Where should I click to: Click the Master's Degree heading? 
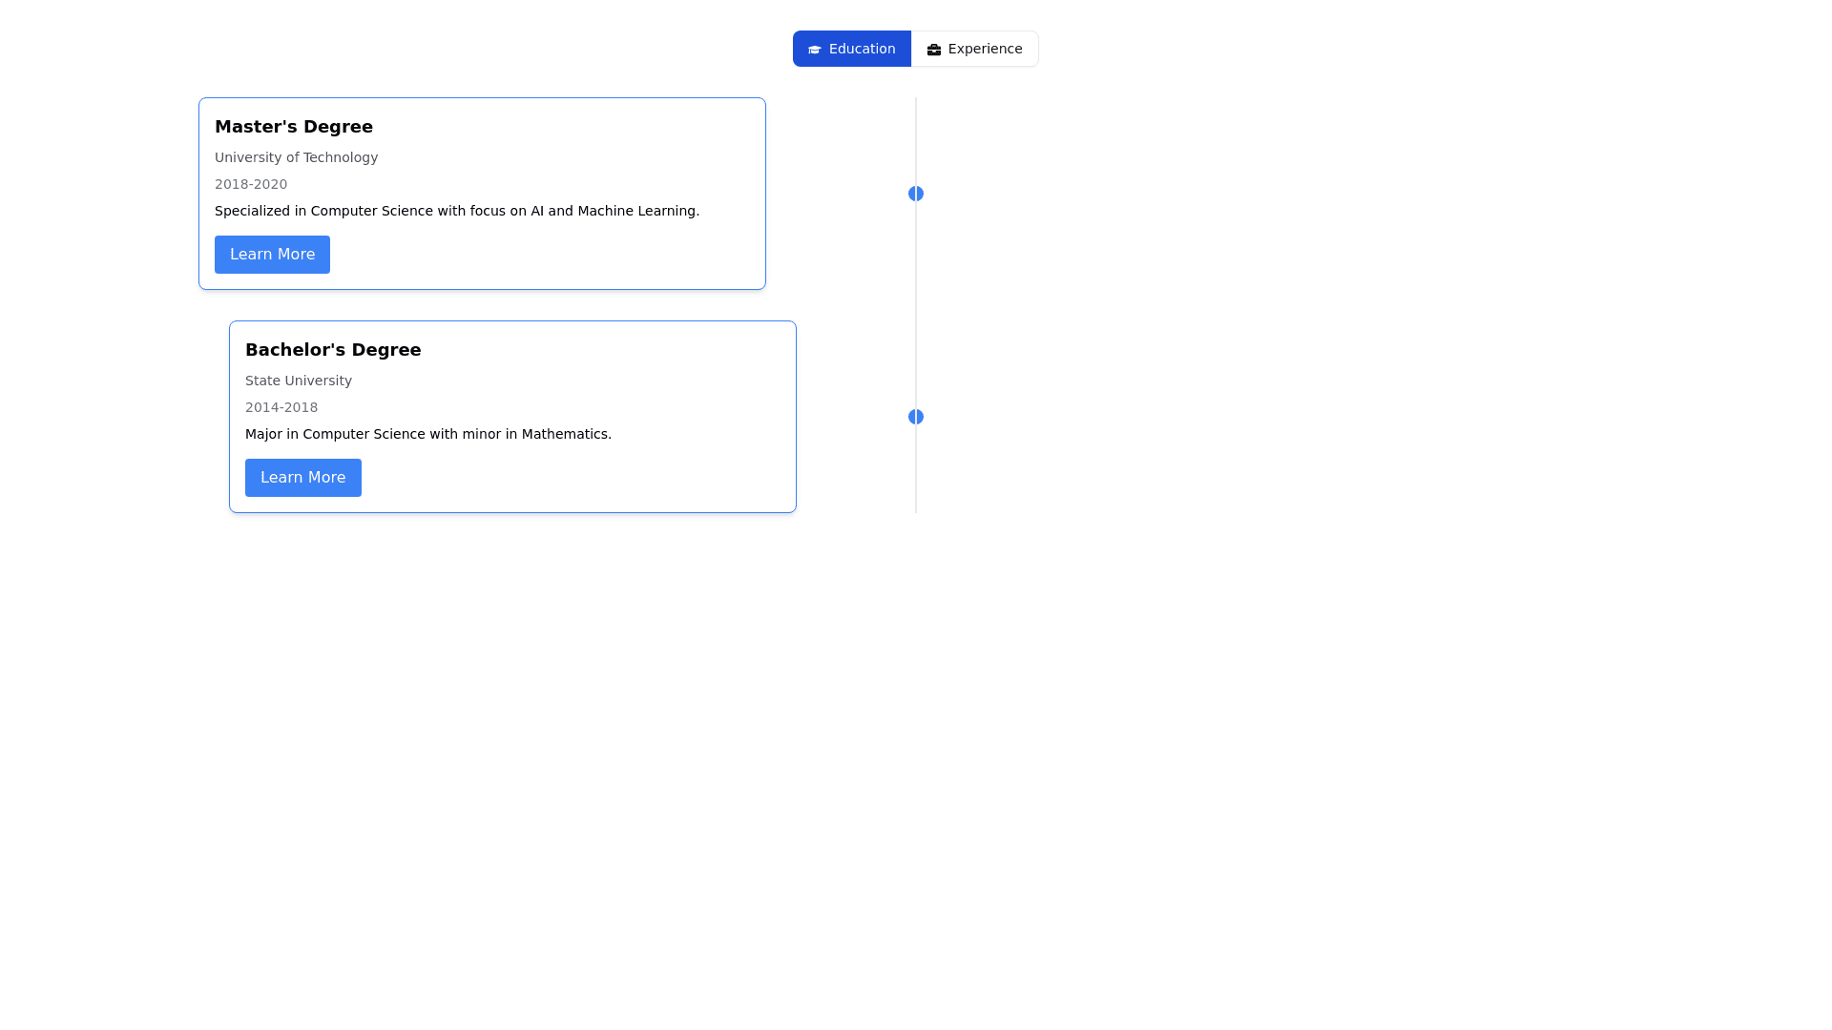point(293,127)
